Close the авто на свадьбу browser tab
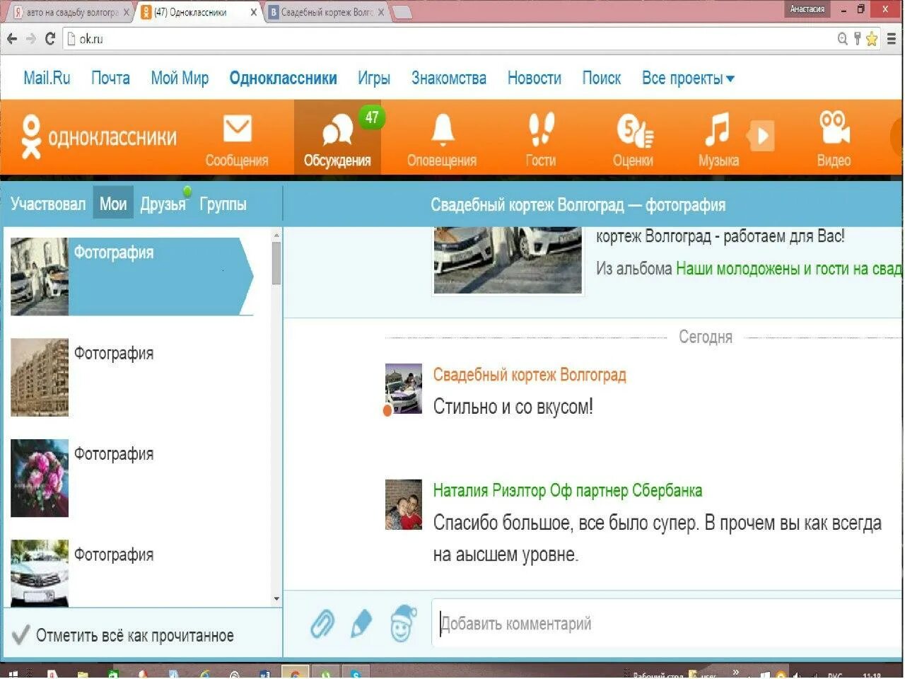The width and height of the screenshot is (905, 679). point(127,12)
